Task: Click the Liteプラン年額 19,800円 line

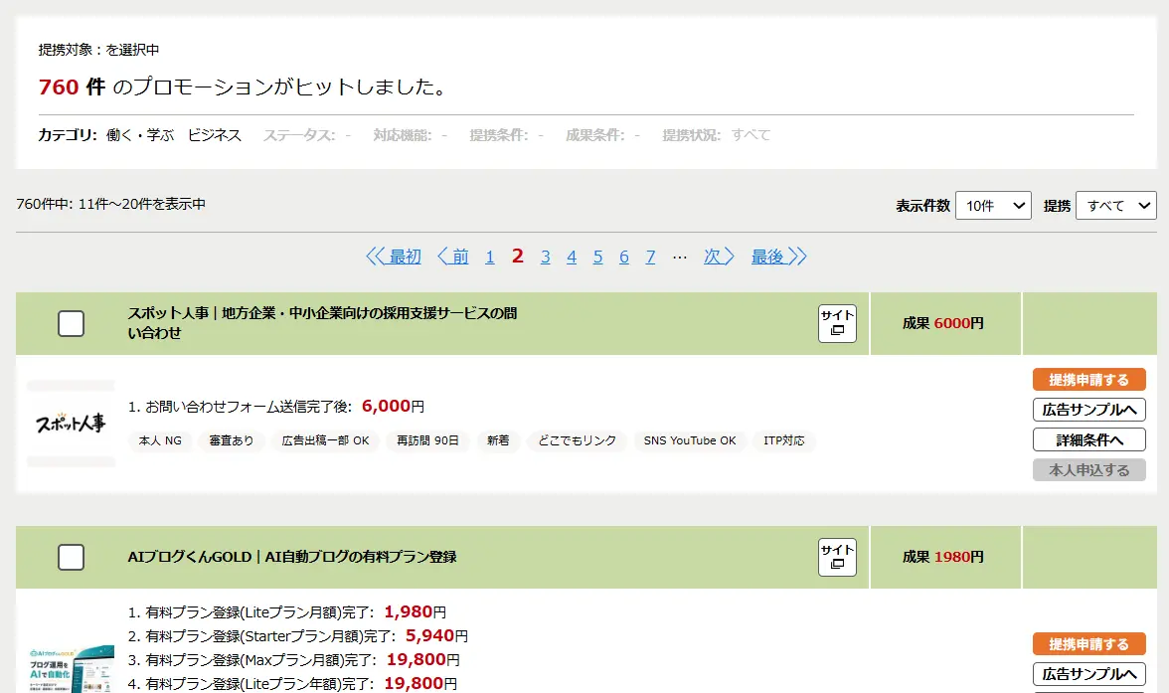Action: click(x=292, y=684)
